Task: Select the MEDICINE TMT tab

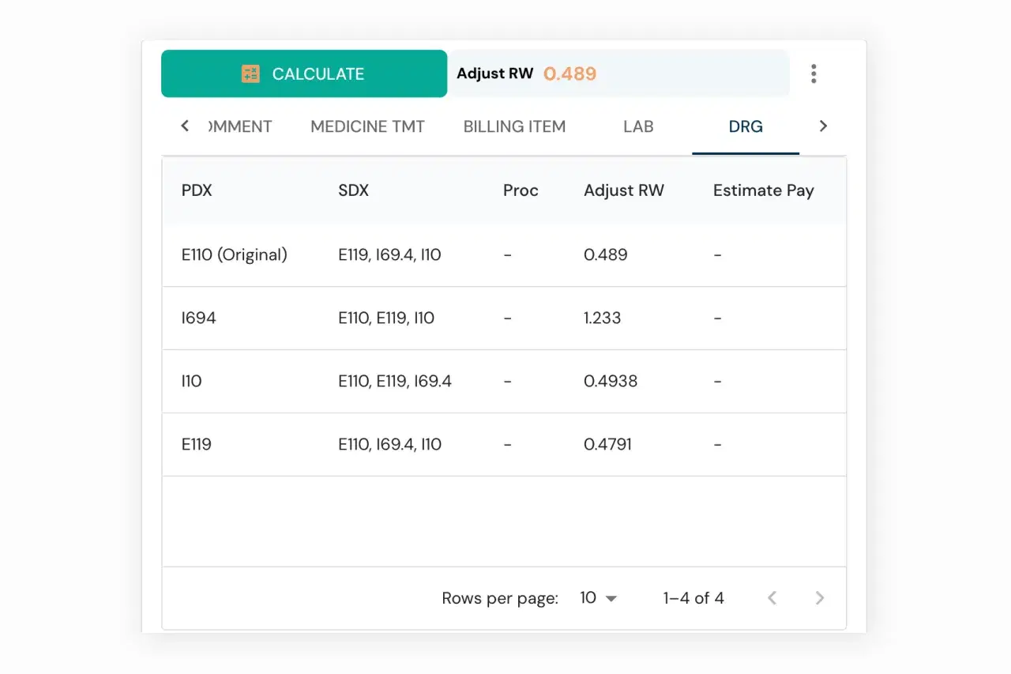Action: point(367,126)
